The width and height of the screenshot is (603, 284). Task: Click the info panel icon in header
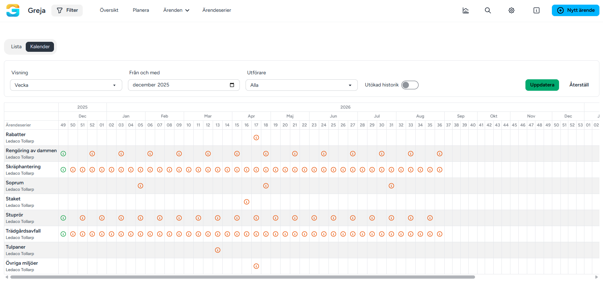pyautogui.click(x=536, y=10)
